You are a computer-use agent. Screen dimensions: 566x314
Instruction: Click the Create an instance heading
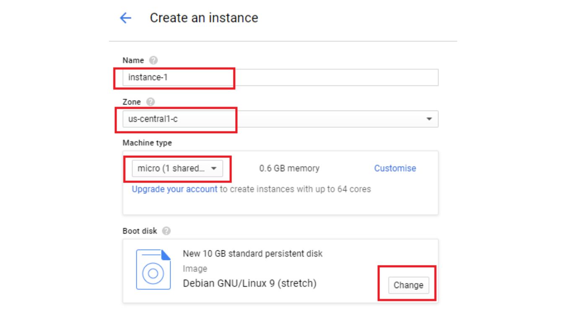pos(204,18)
